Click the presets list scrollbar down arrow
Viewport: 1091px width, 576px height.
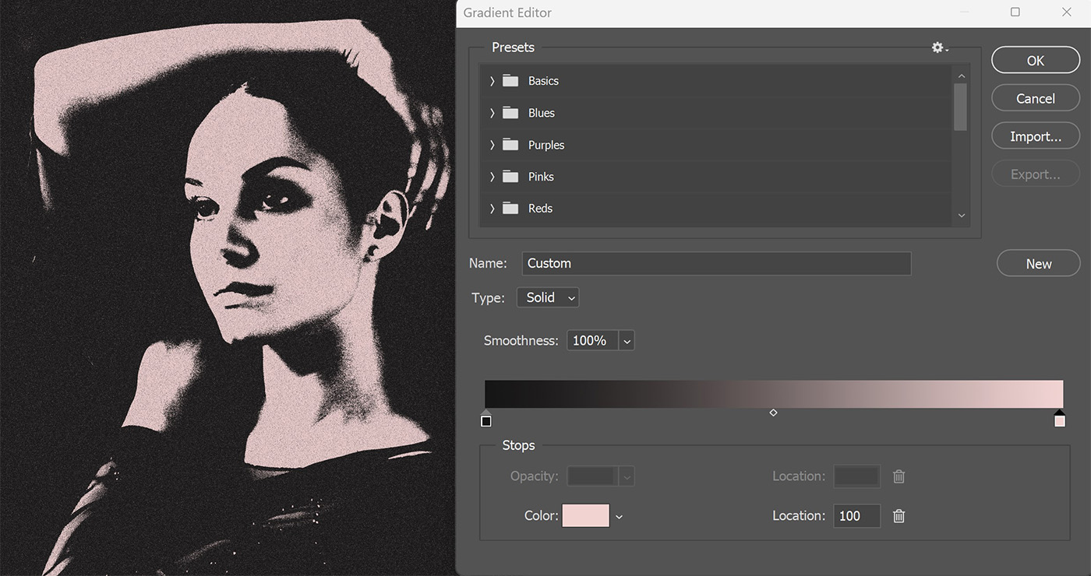coord(961,215)
